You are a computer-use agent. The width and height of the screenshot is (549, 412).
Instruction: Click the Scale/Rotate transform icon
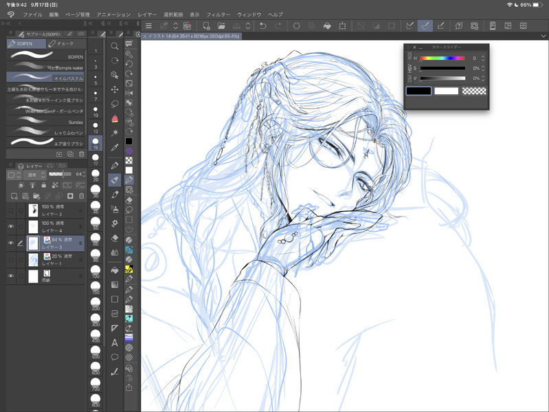(342, 26)
